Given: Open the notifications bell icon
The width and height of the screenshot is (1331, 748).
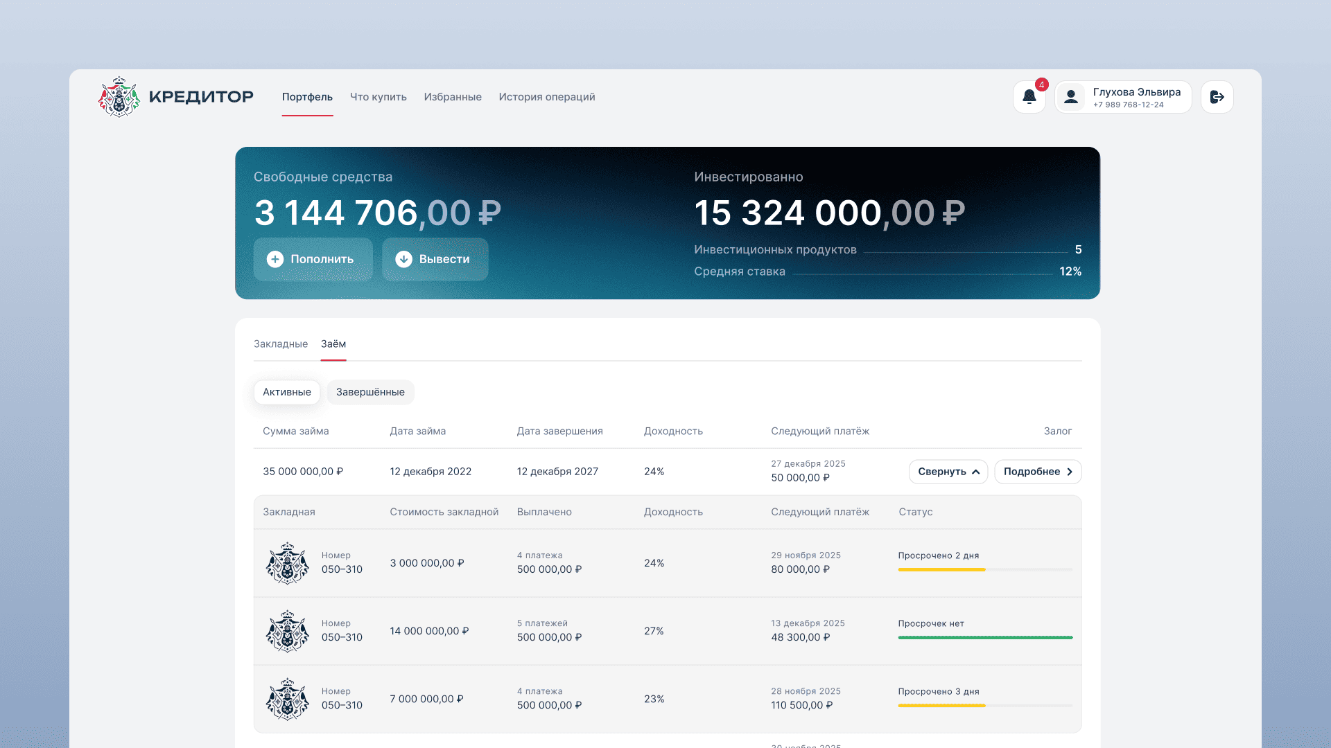Looking at the screenshot, I should [x=1029, y=97].
